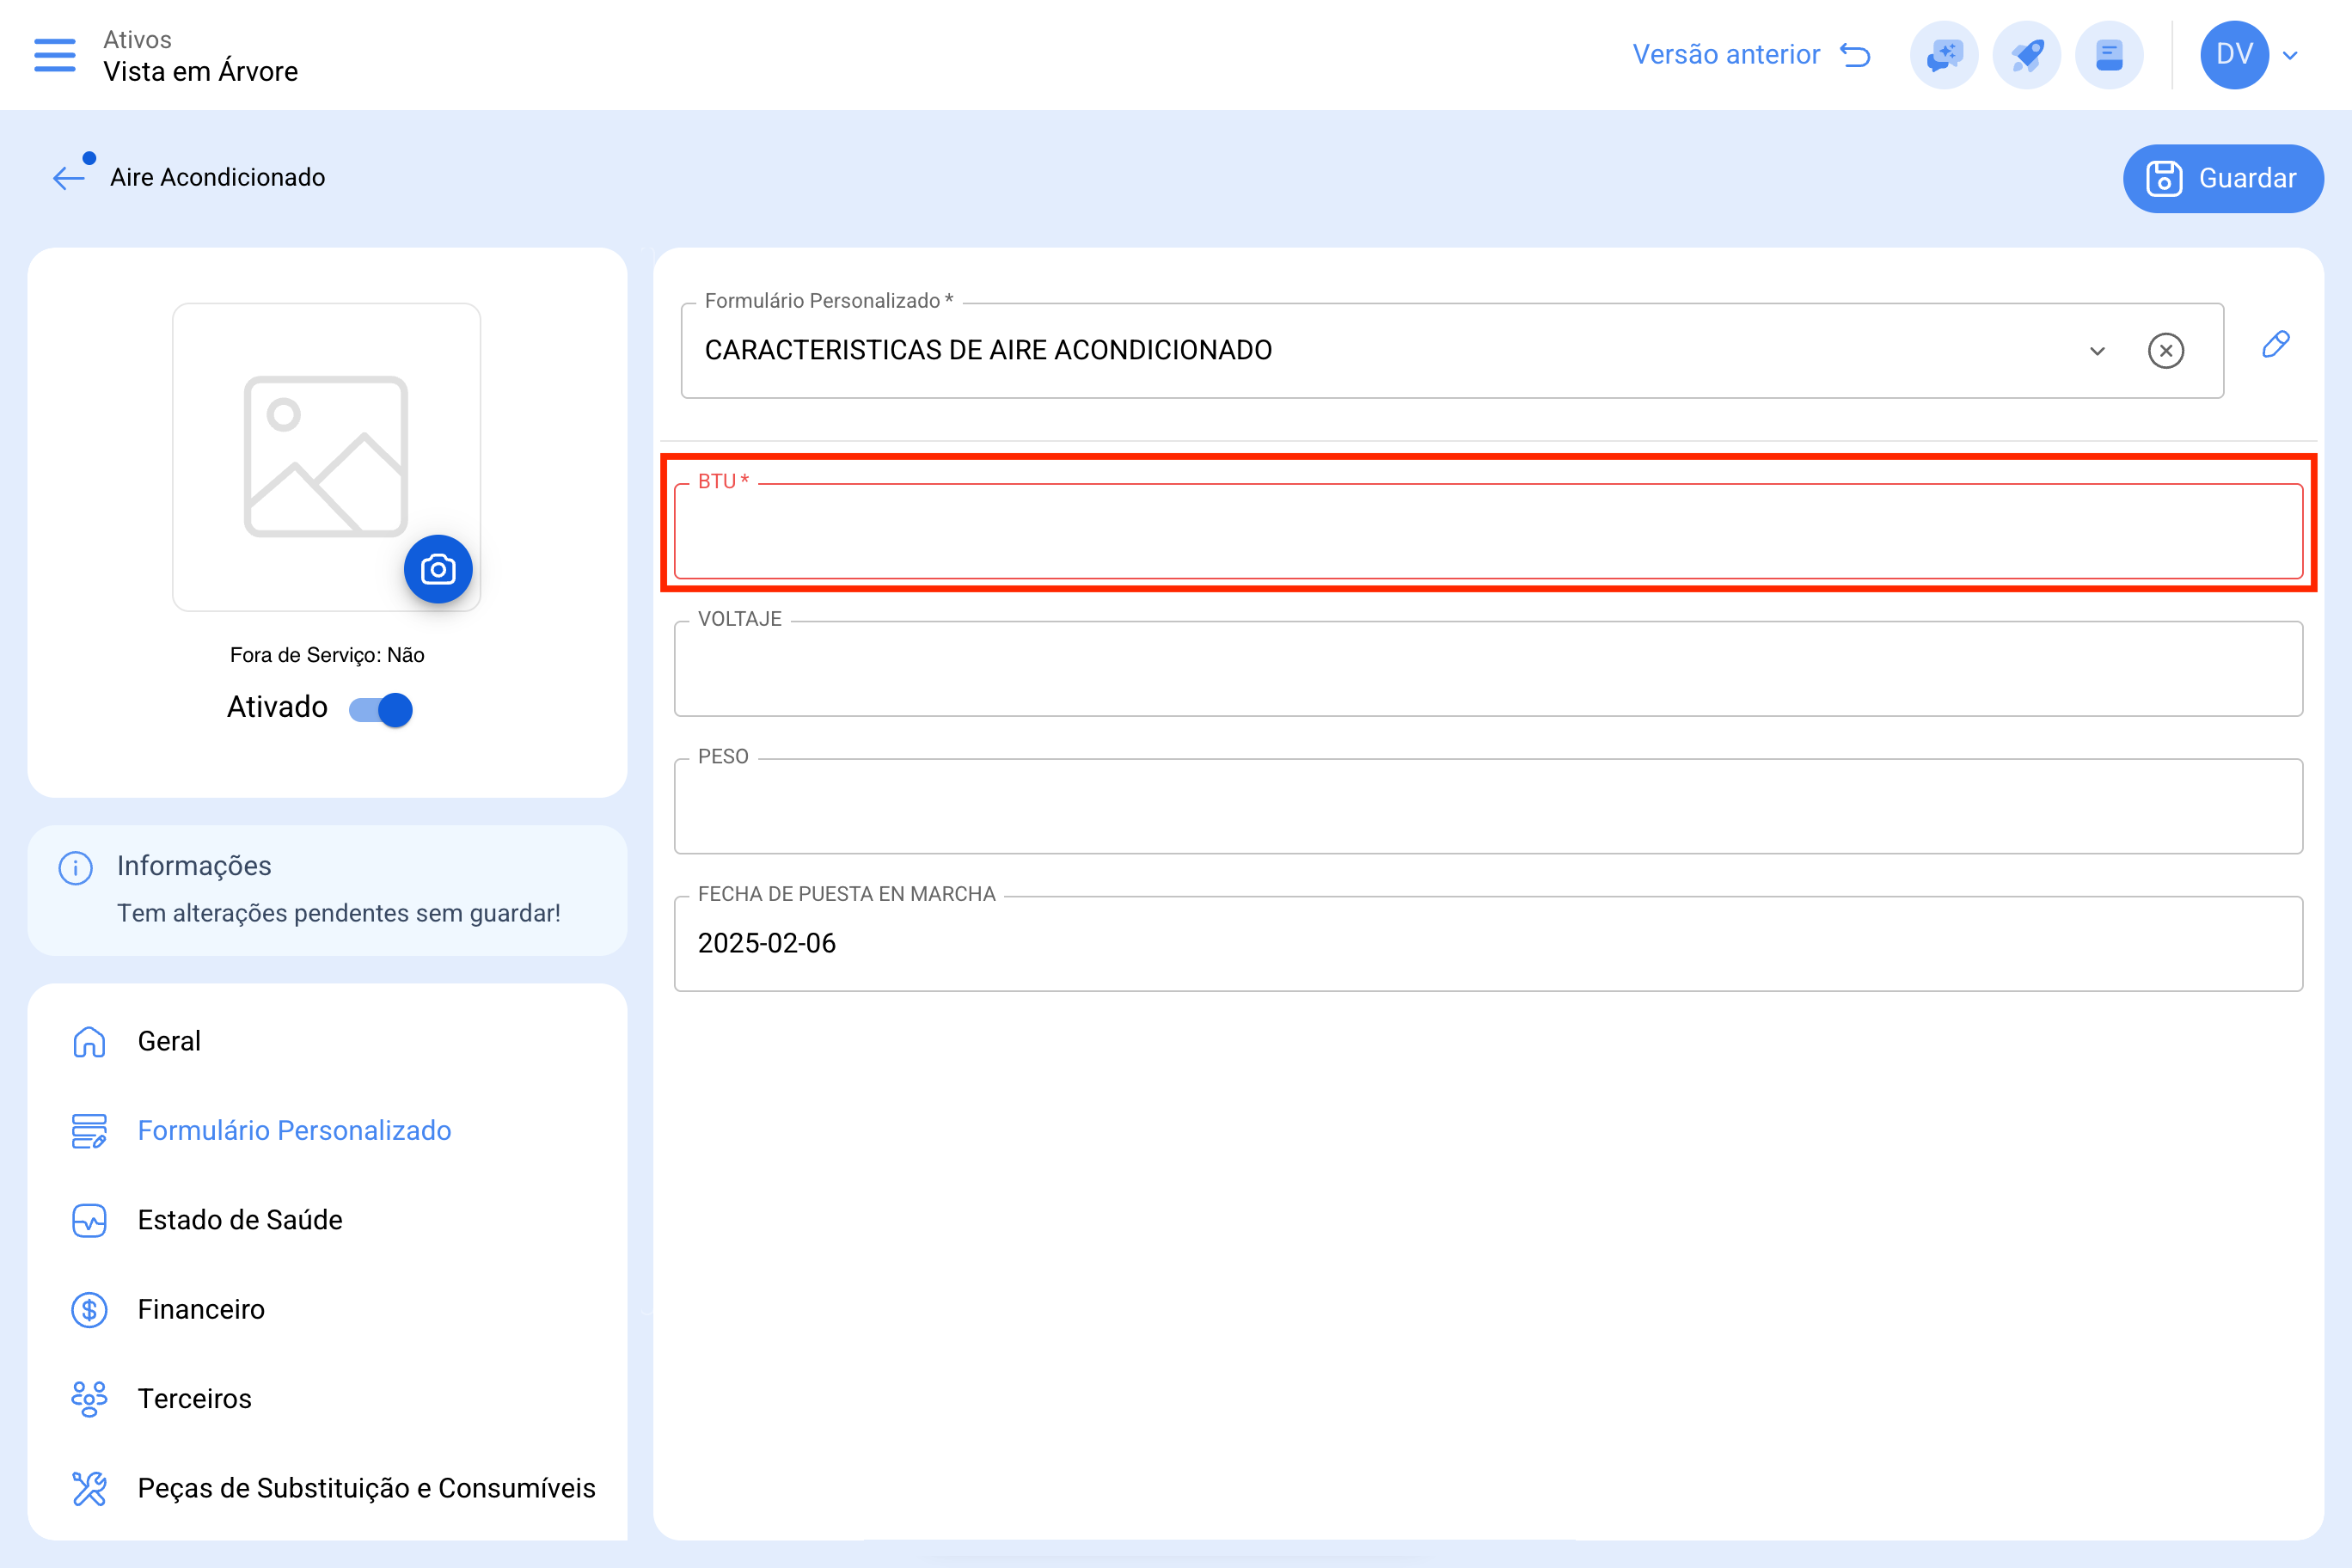Click the Informações info icon
Screen dimensions: 2352x1568
click(x=76, y=867)
